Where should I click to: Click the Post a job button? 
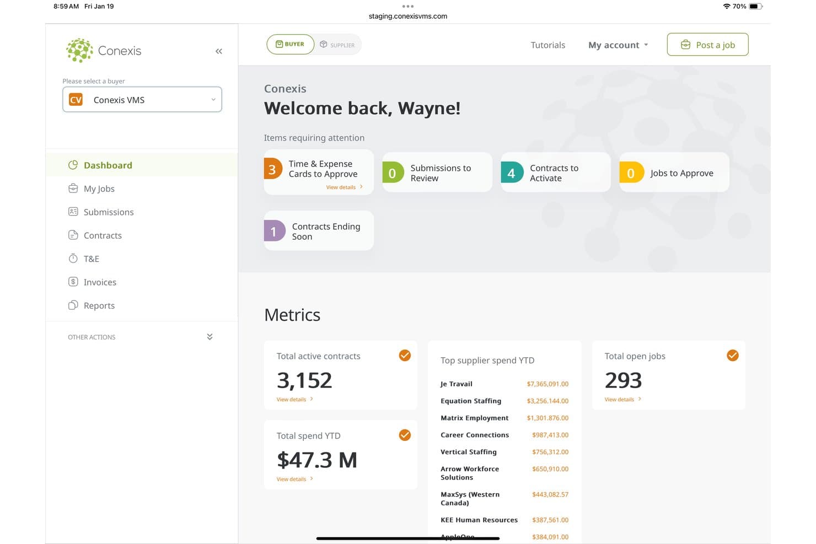tap(707, 45)
